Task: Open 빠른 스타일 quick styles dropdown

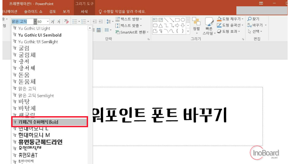Action: pos(209,26)
